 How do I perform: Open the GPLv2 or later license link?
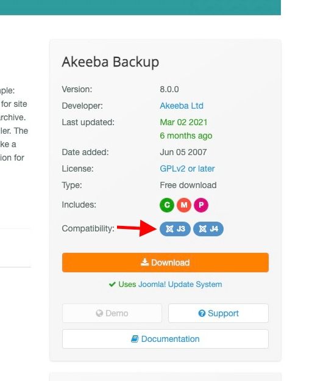[187, 169]
